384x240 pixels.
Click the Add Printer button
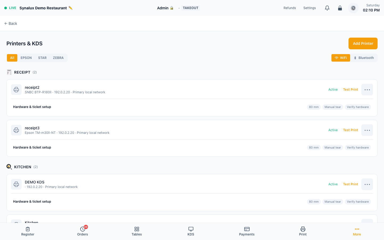[x=363, y=43]
